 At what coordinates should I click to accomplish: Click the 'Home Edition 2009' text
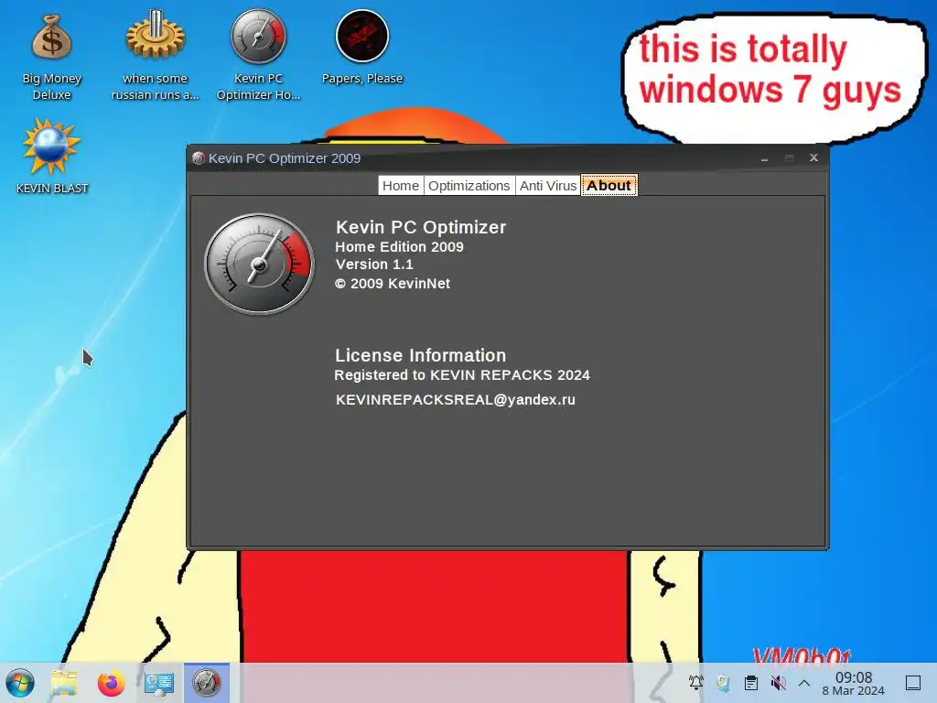pyautogui.click(x=399, y=247)
